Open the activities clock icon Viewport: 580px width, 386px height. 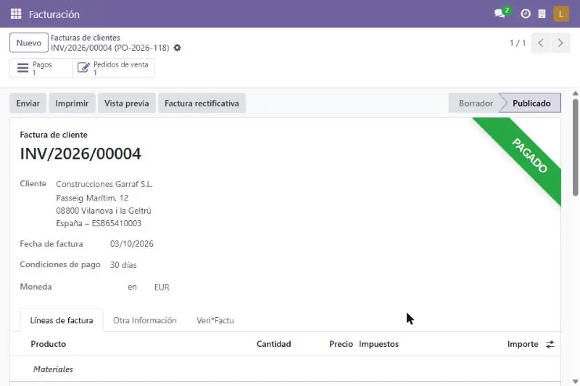pos(525,14)
